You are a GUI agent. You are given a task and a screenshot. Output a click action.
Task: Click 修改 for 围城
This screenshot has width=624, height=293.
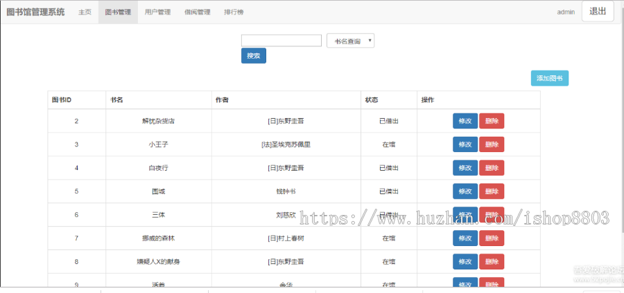[465, 191]
